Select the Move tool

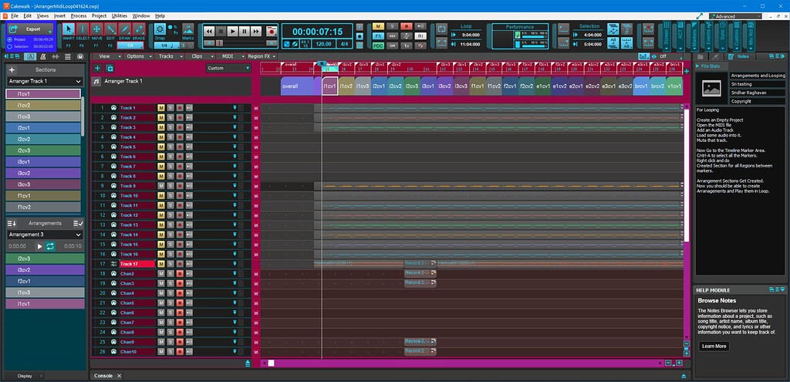coord(96,30)
